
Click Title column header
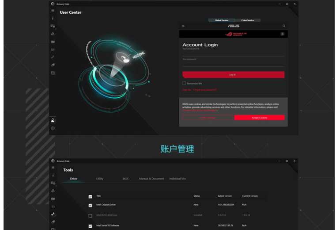(x=98, y=196)
